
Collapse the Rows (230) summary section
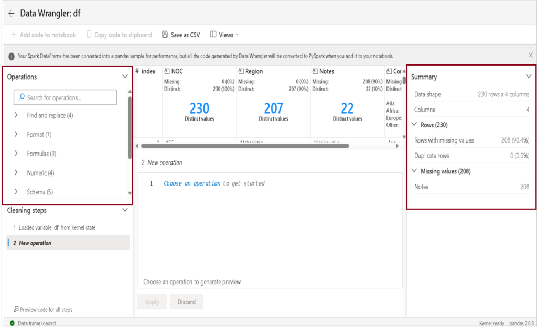point(414,125)
